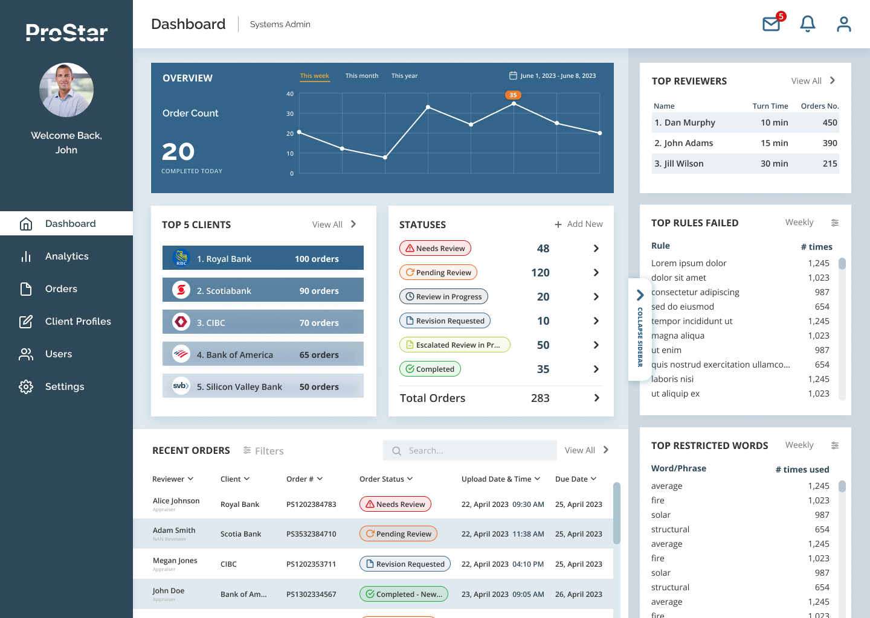Go to Analytics in the sidebar

[66, 256]
